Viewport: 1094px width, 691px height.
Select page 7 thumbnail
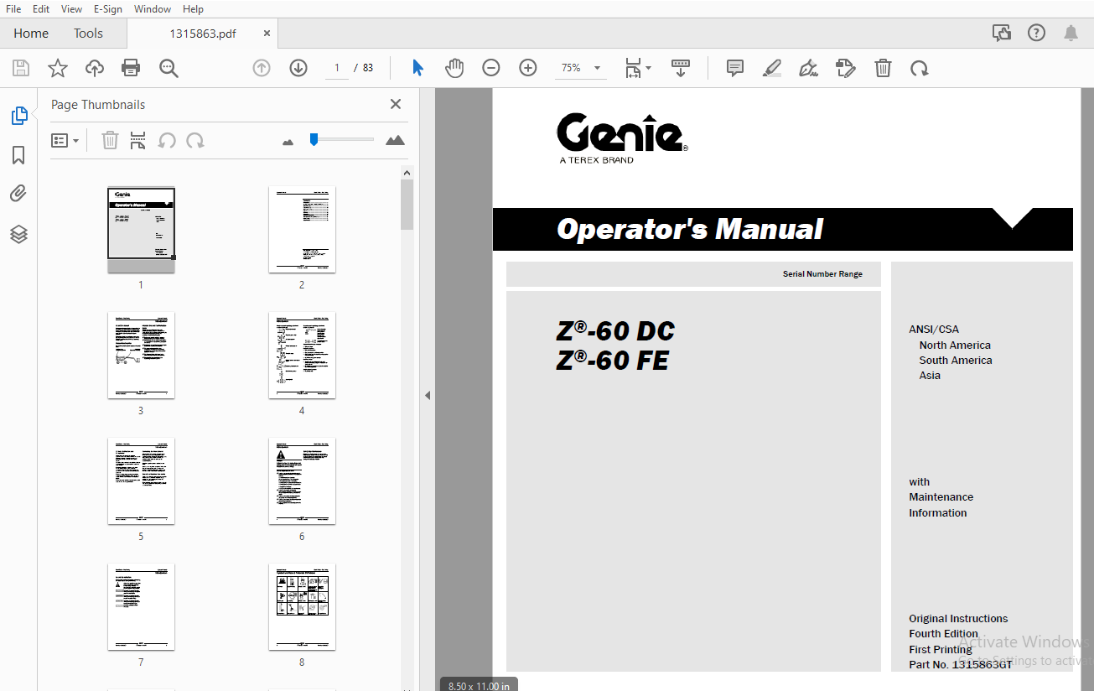point(141,607)
